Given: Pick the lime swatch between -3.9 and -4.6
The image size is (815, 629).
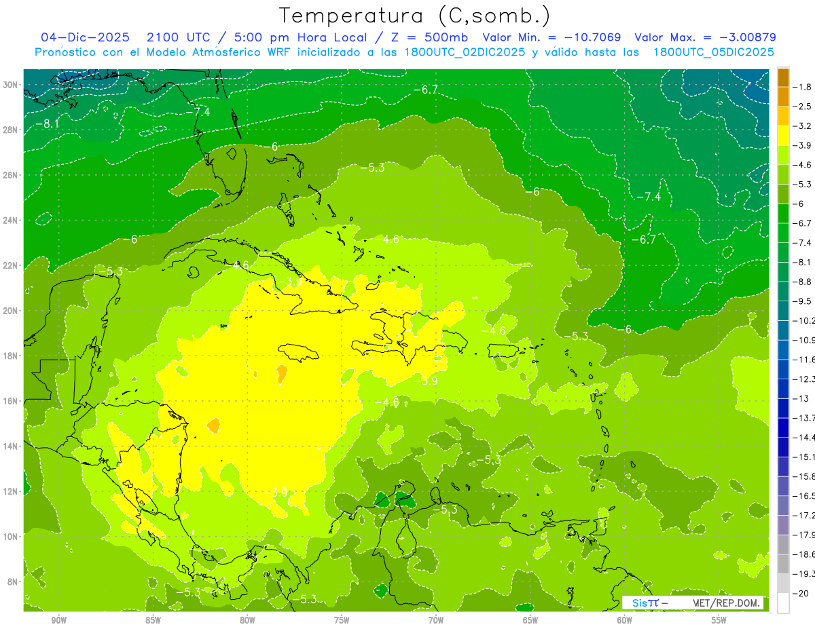Looking at the screenshot, I should click(x=783, y=155).
